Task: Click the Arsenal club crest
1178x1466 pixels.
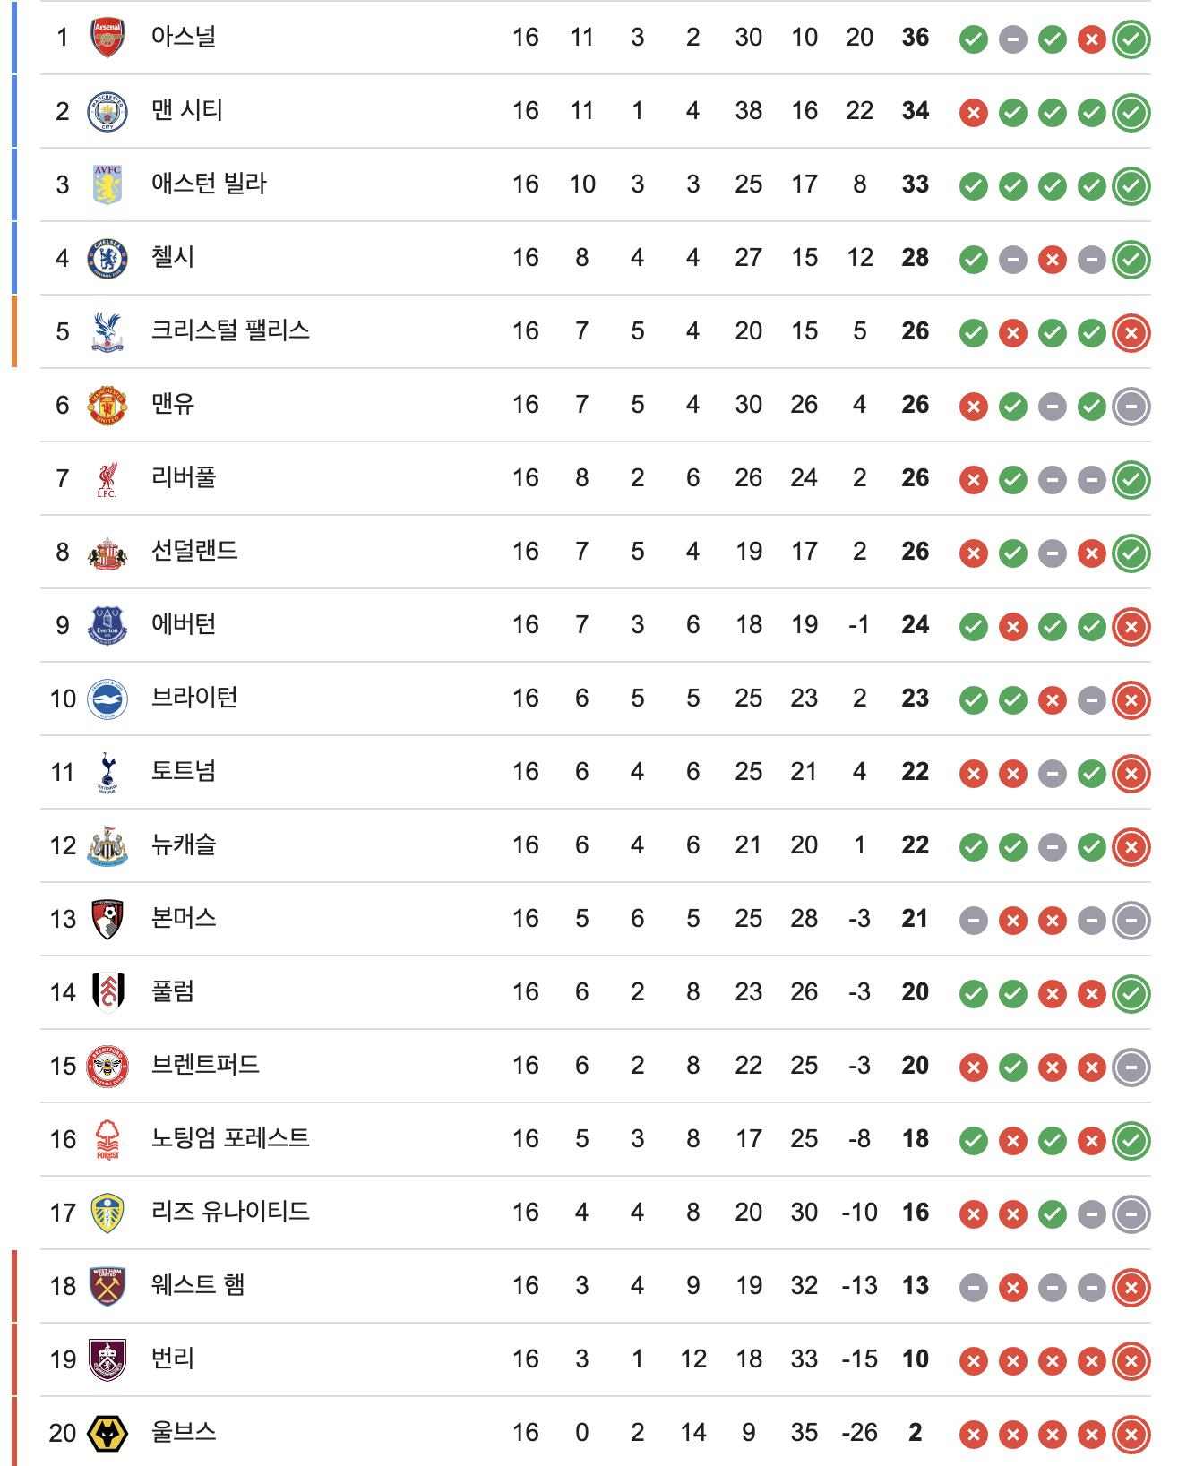Action: (107, 38)
